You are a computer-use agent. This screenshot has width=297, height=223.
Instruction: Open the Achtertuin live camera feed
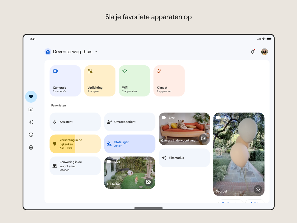click(x=130, y=173)
